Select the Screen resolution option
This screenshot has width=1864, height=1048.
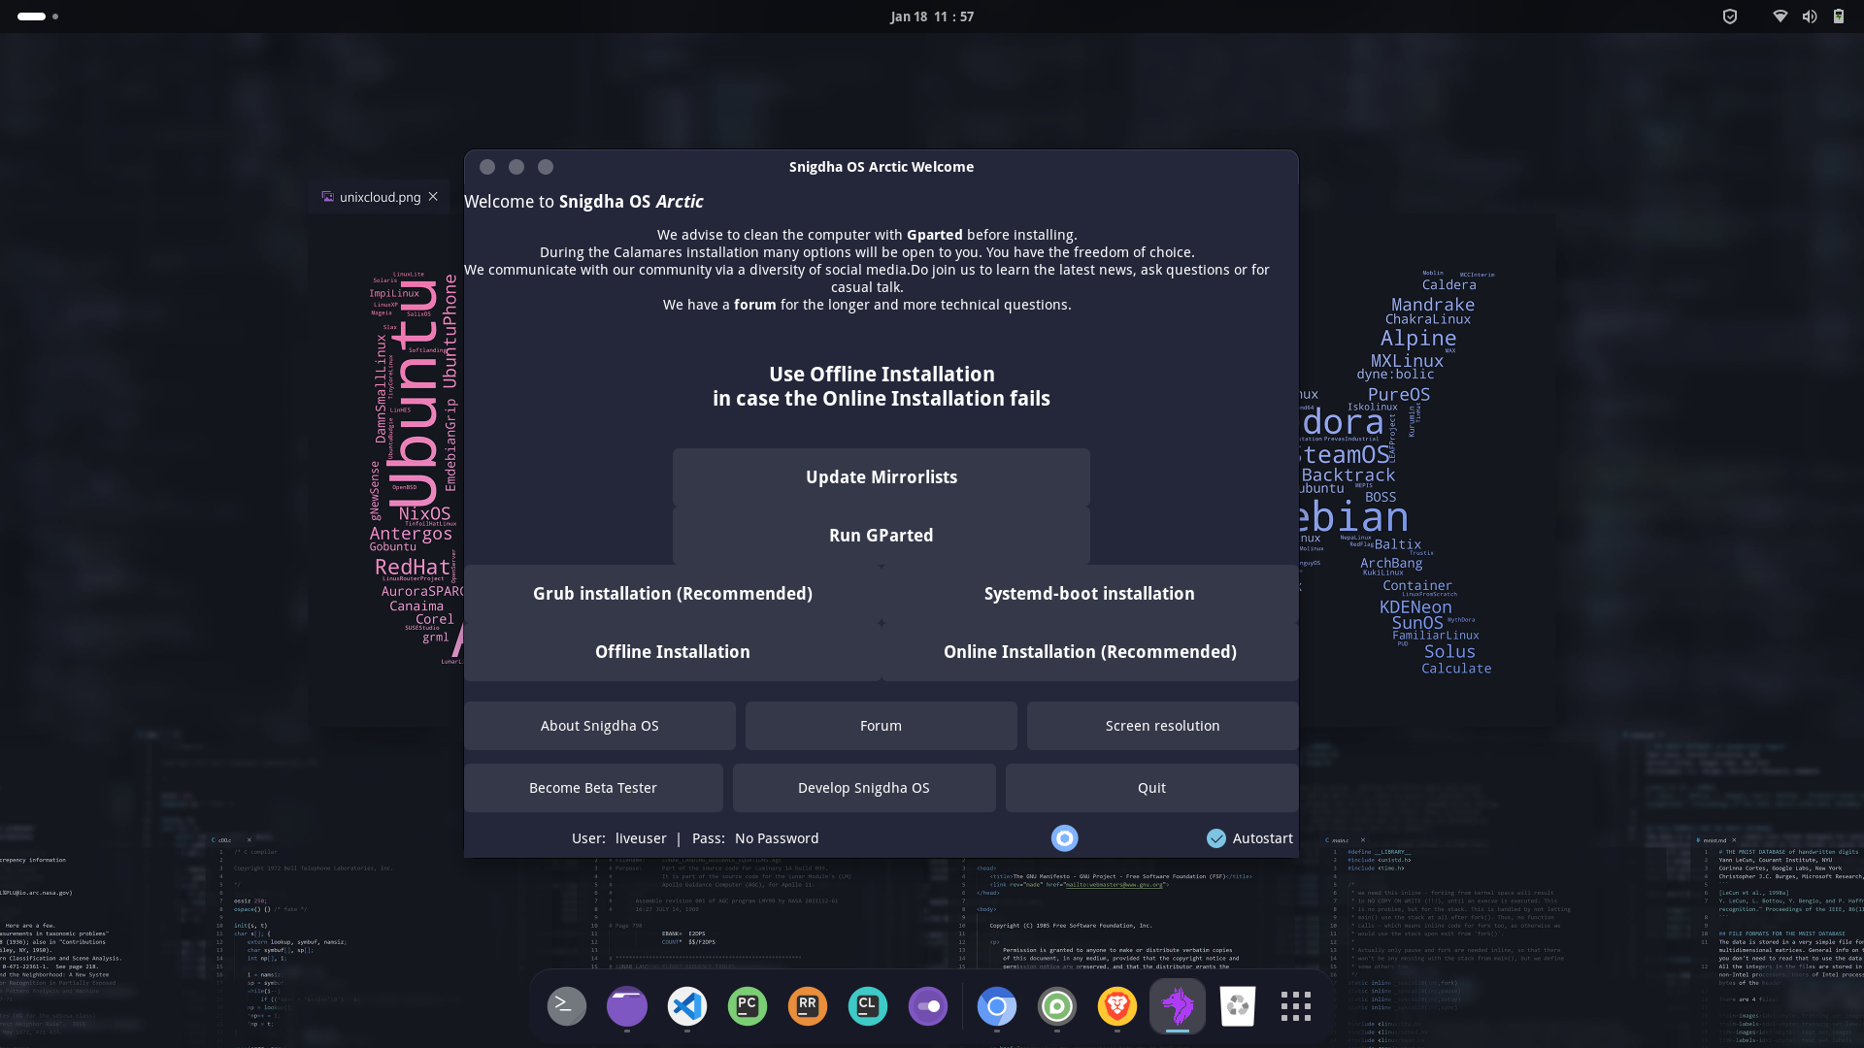click(x=1161, y=725)
